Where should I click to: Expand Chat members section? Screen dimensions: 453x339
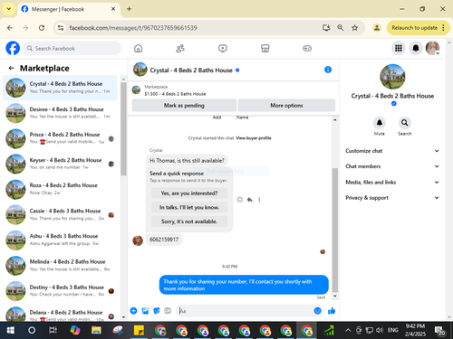point(392,166)
